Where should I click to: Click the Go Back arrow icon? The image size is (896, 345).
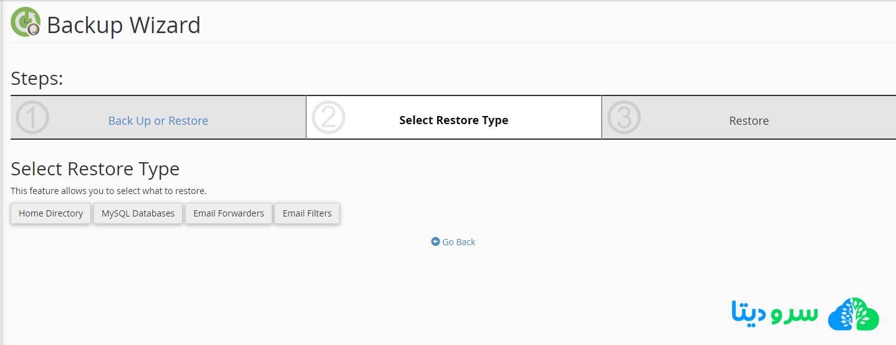click(x=435, y=241)
